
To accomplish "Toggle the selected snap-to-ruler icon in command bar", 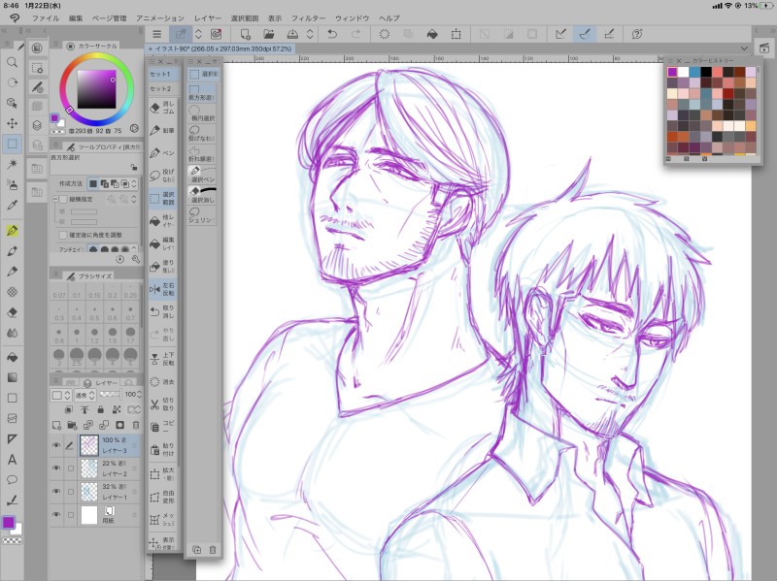I will (x=585, y=34).
